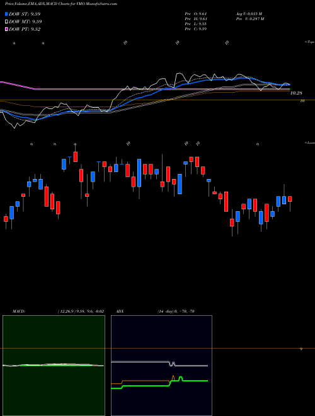Click the chart title mentioning MunafaSutra.com

click(61, 4)
